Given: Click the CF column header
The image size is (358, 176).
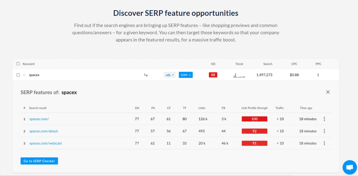Looking at the screenshot, I should click(x=169, y=108).
